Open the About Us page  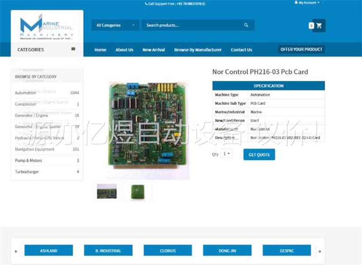pos(124,50)
